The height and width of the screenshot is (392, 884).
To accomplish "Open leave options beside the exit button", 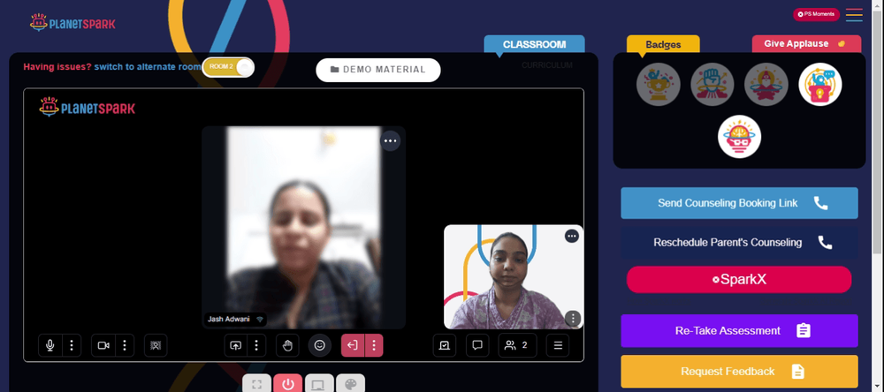I will coord(373,345).
